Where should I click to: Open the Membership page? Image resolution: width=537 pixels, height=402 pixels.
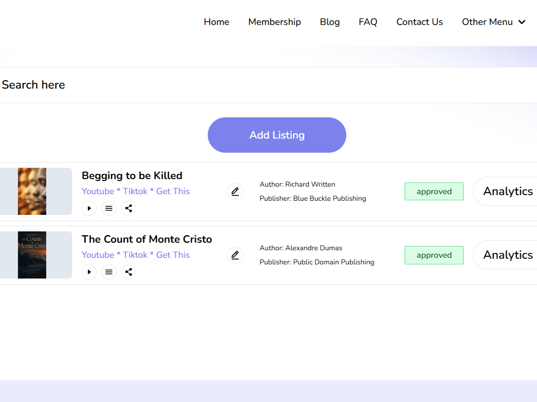click(274, 22)
